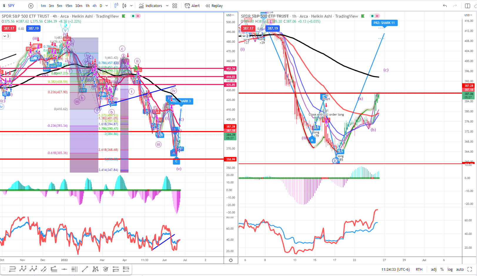Expand the indicator favorites dropdown arrow
477x276 pixels.
pyautogui.click(x=167, y=6)
